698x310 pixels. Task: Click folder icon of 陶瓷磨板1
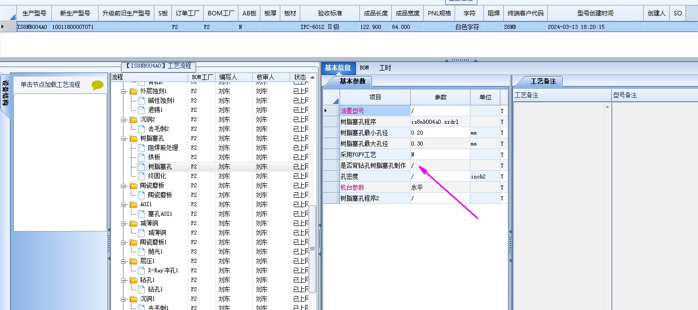tap(133, 242)
